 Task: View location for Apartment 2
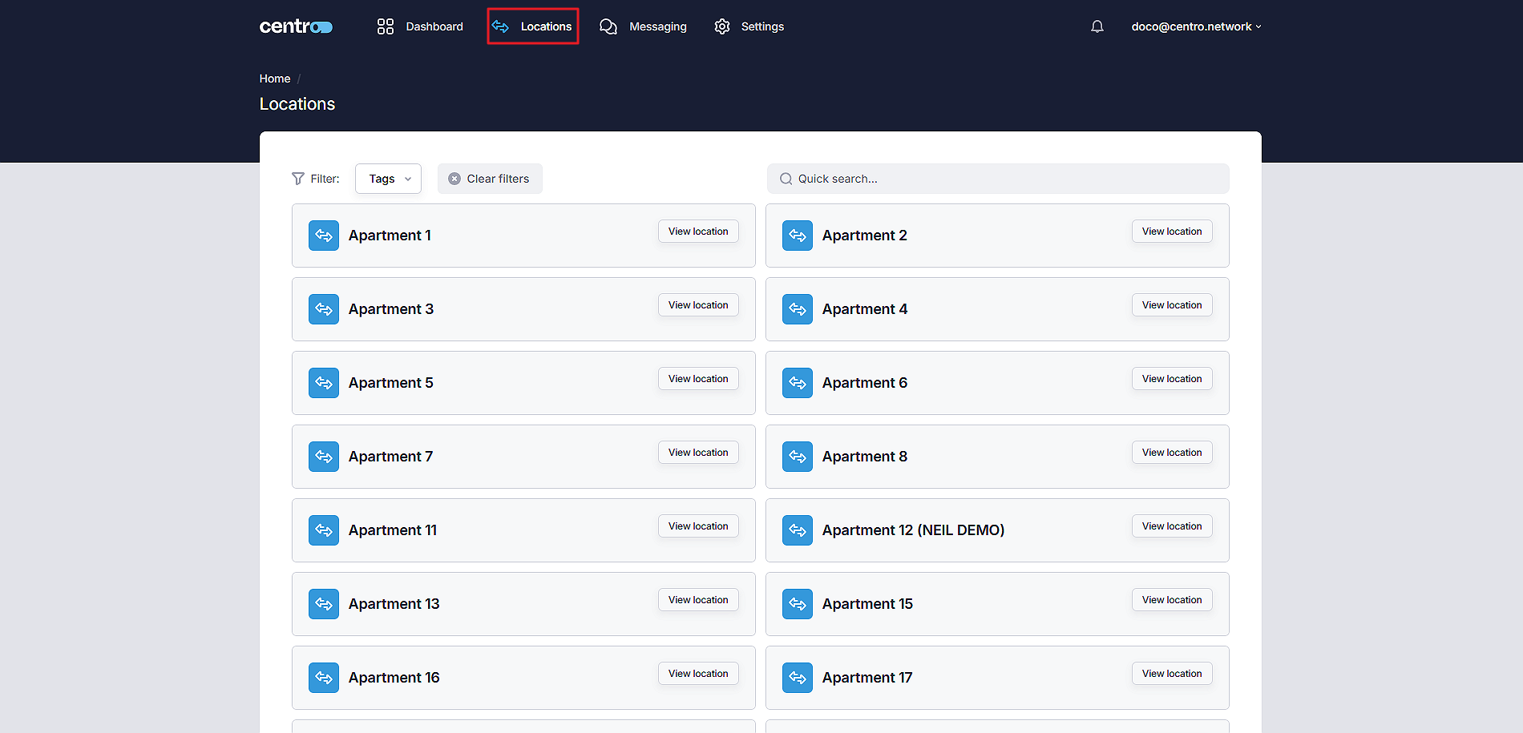(1172, 232)
